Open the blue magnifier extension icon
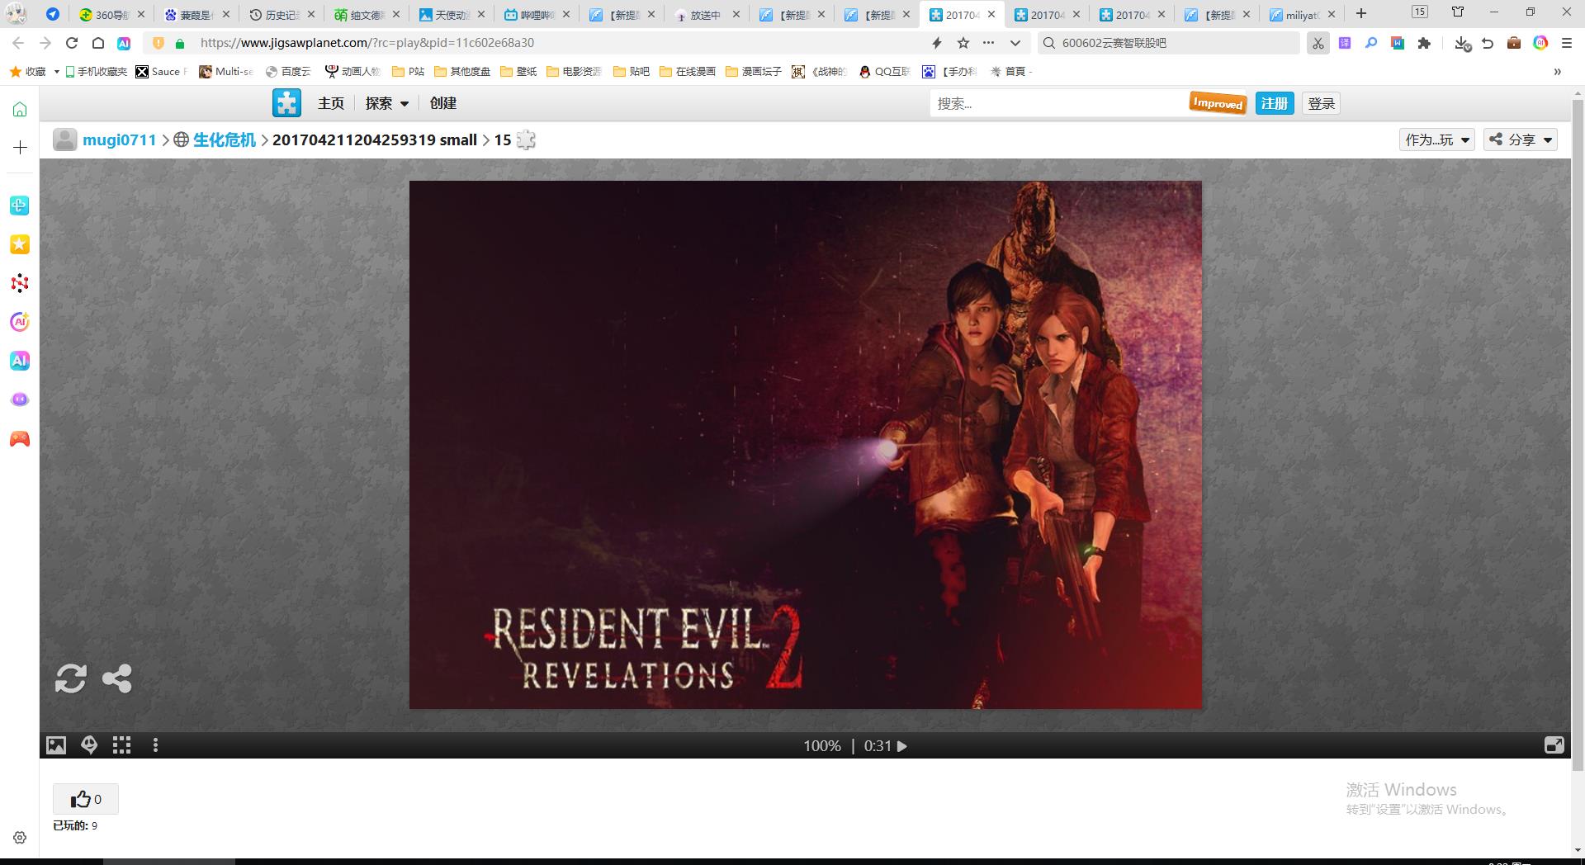The height and width of the screenshot is (865, 1585). click(1371, 43)
